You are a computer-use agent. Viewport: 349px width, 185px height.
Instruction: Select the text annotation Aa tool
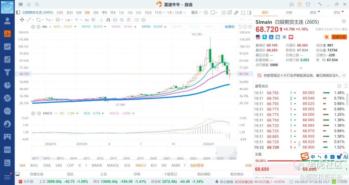click(x=87, y=20)
